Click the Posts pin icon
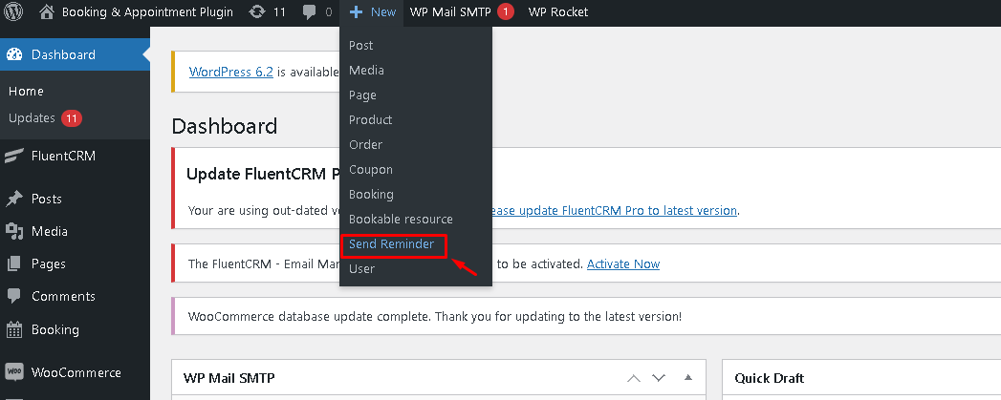 (14, 199)
